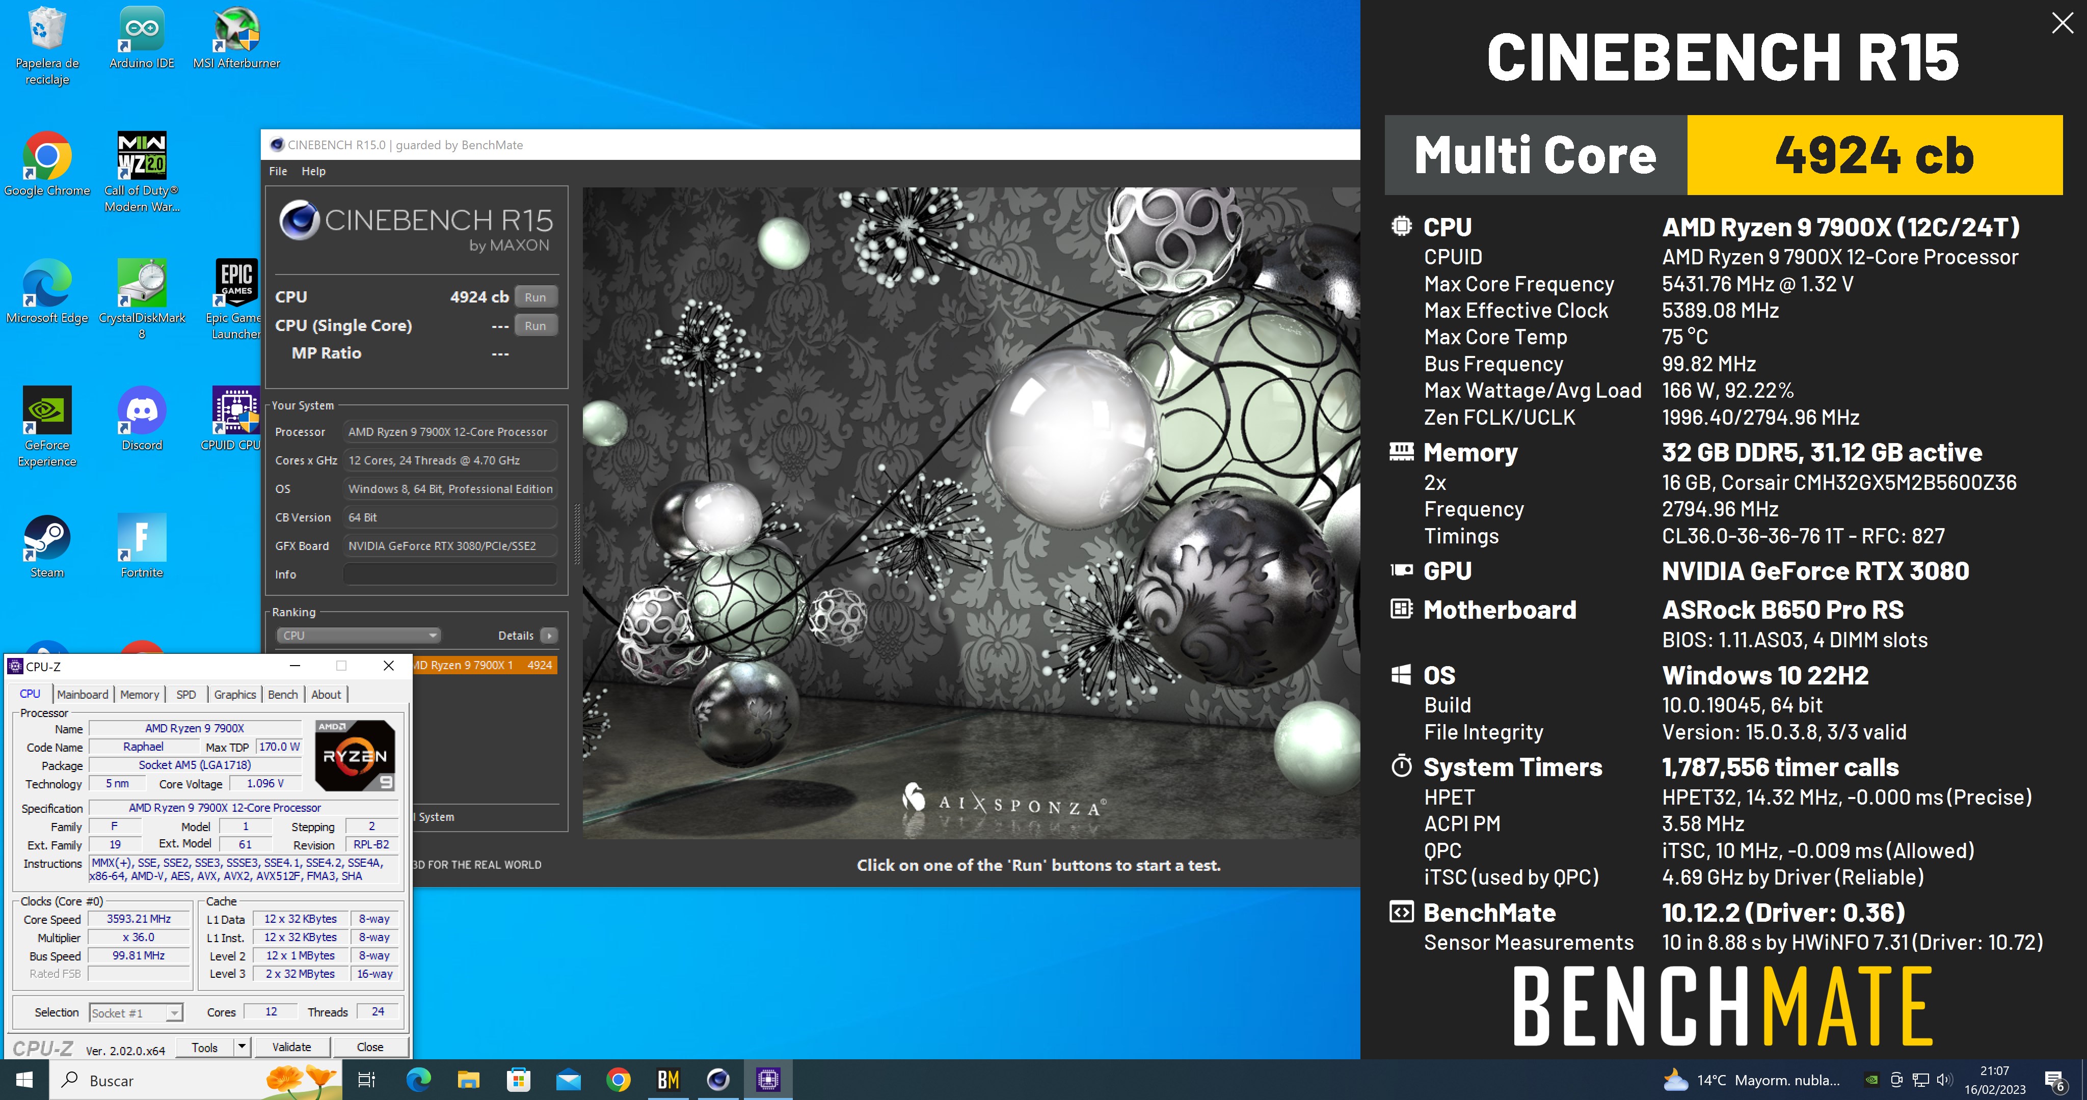Screen dimensions: 2087x1100
Task: Open Microsoft Edge desktop shortcut
Action: point(47,292)
